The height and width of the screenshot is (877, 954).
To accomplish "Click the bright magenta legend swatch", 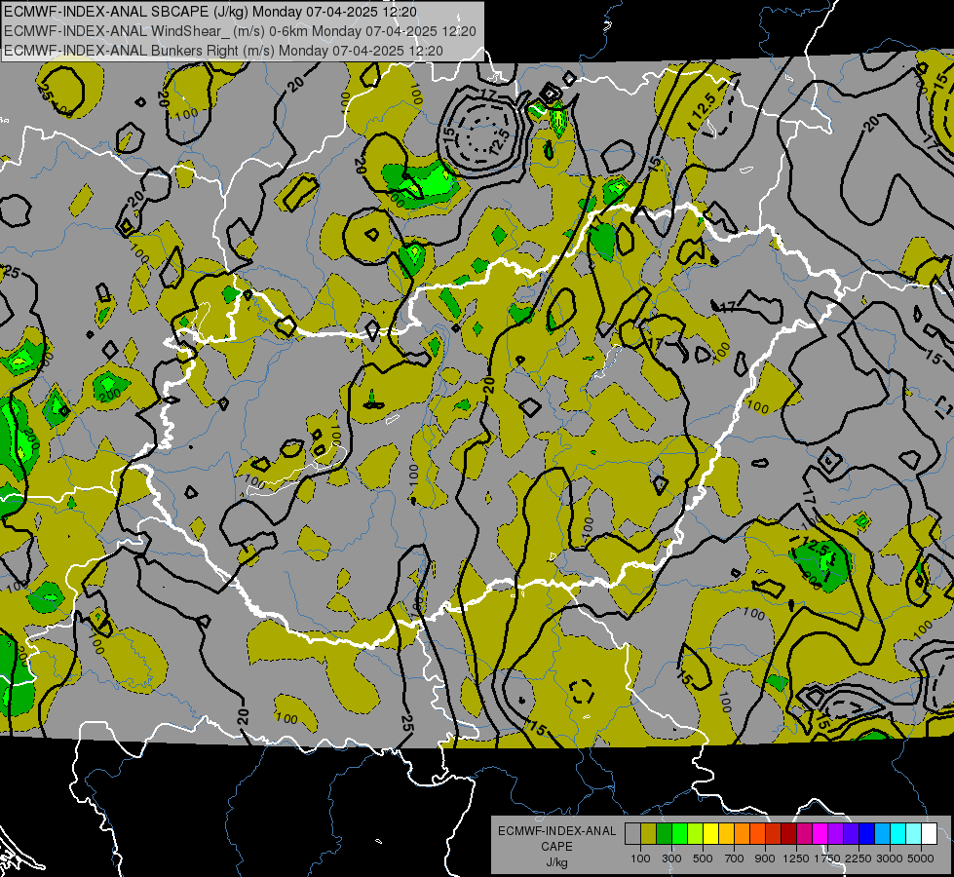I will coord(820,834).
